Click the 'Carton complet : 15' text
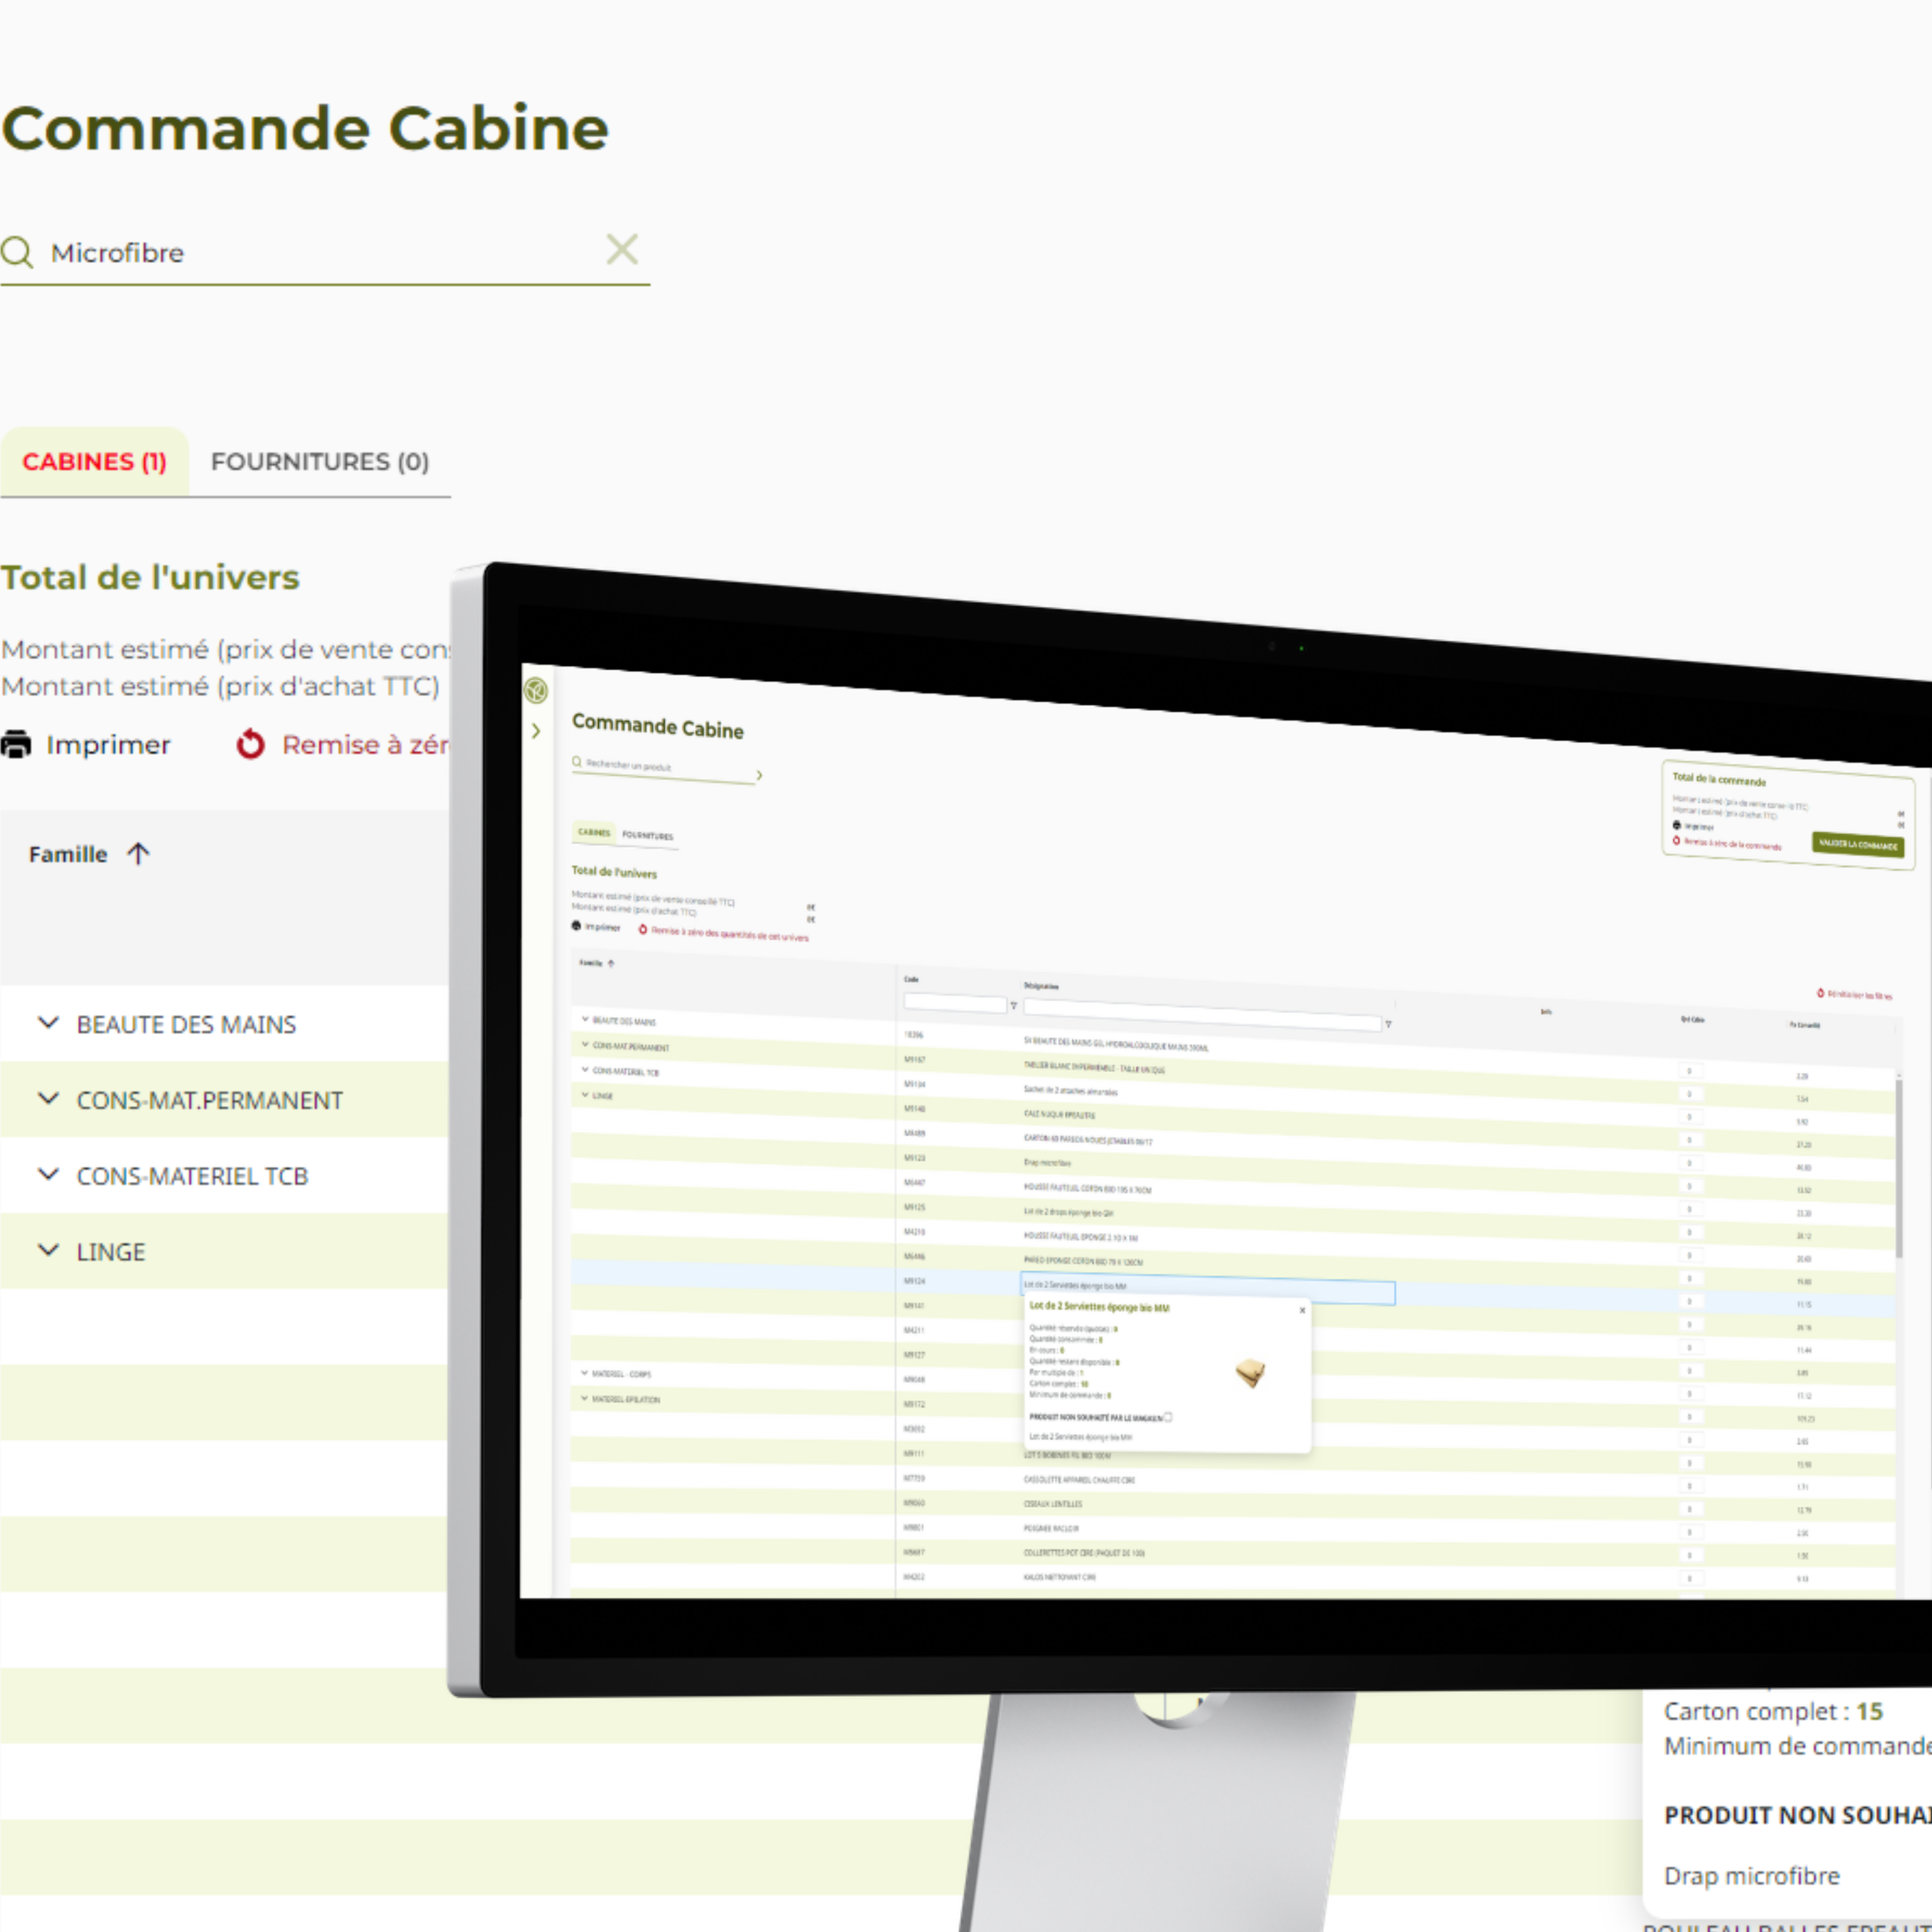The width and height of the screenshot is (1932, 1932). point(1773,1711)
